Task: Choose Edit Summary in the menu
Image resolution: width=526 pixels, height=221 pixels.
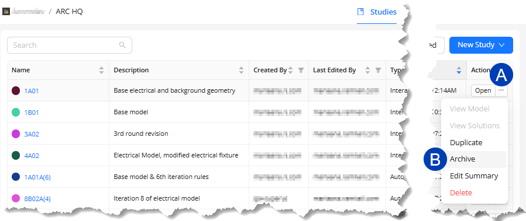Action: click(x=474, y=176)
